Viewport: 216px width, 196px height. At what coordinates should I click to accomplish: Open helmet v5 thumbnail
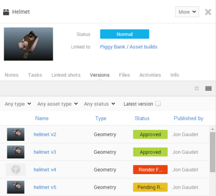(16, 187)
